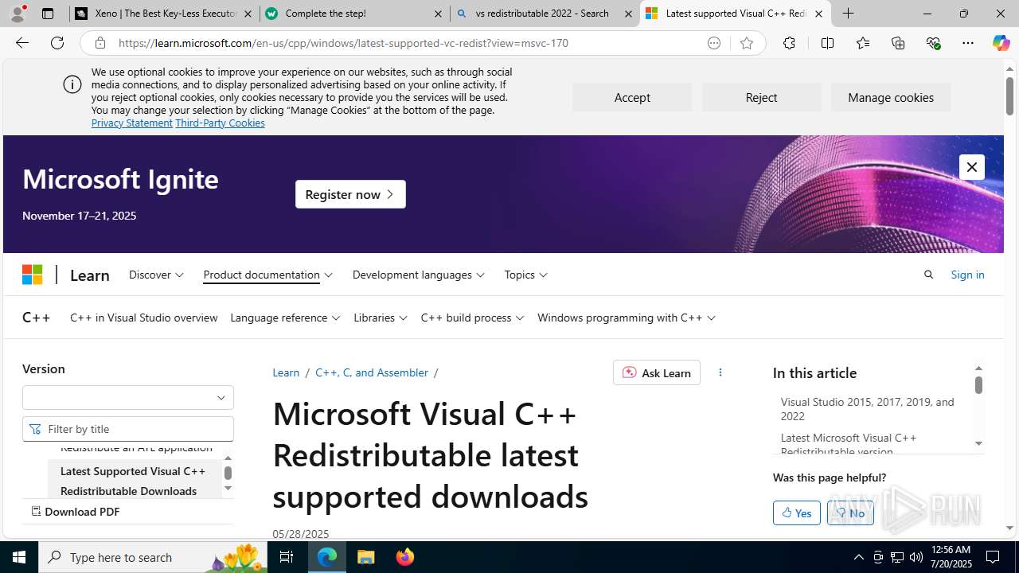Open the notification center icon
The width and height of the screenshot is (1019, 573).
[993, 557]
